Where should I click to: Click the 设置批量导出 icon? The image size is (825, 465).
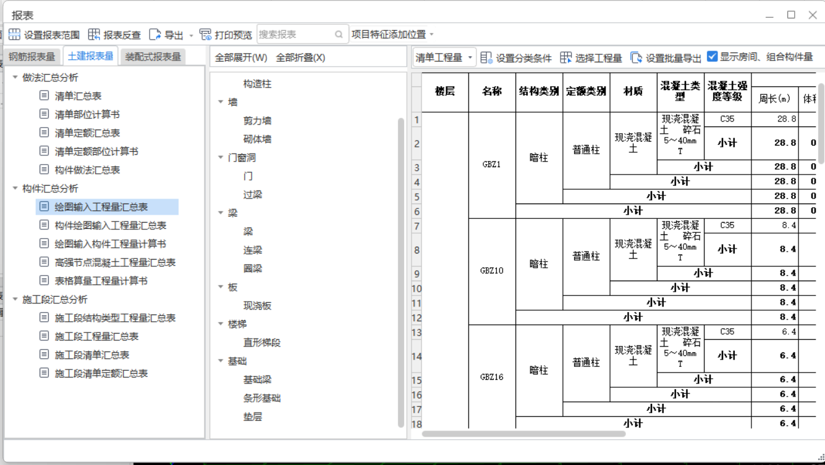point(637,57)
